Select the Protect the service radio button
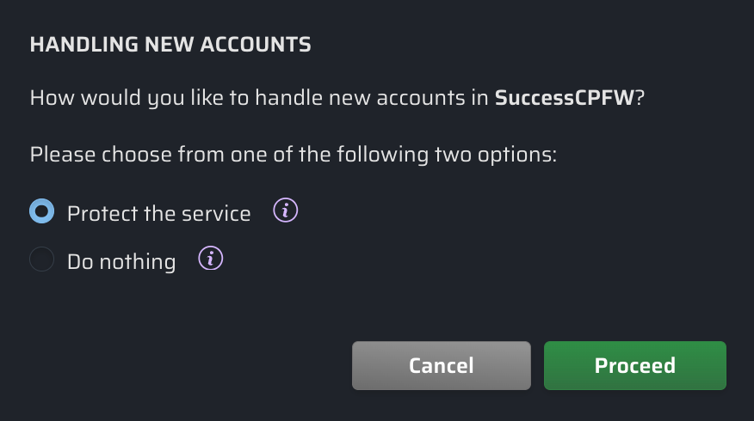 point(41,211)
